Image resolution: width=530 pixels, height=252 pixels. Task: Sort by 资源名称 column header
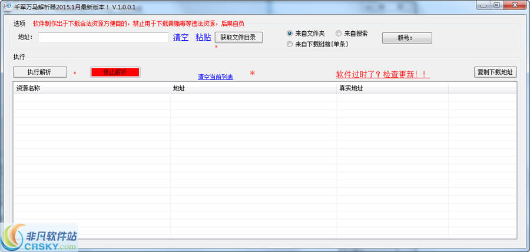92,88
